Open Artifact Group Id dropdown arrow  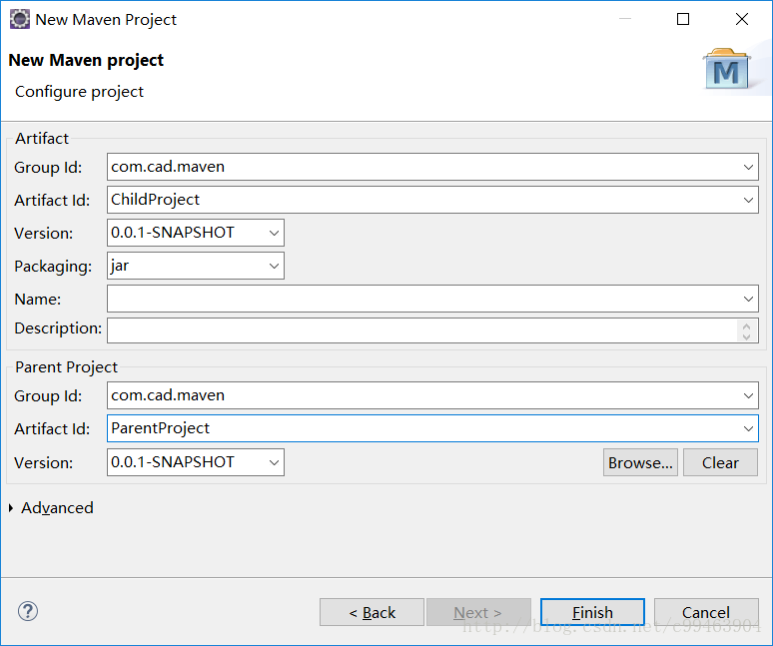click(x=748, y=167)
